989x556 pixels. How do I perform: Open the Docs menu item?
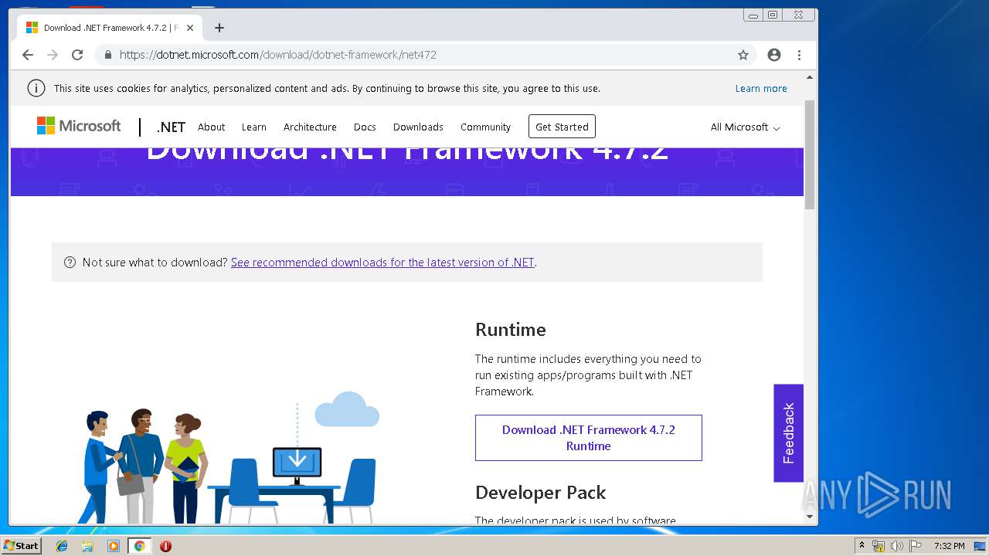click(365, 127)
